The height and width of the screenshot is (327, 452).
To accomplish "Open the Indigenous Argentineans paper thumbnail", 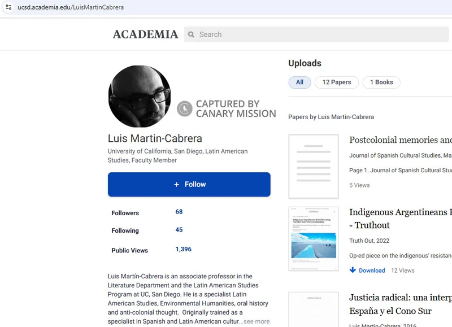I will click(314, 238).
